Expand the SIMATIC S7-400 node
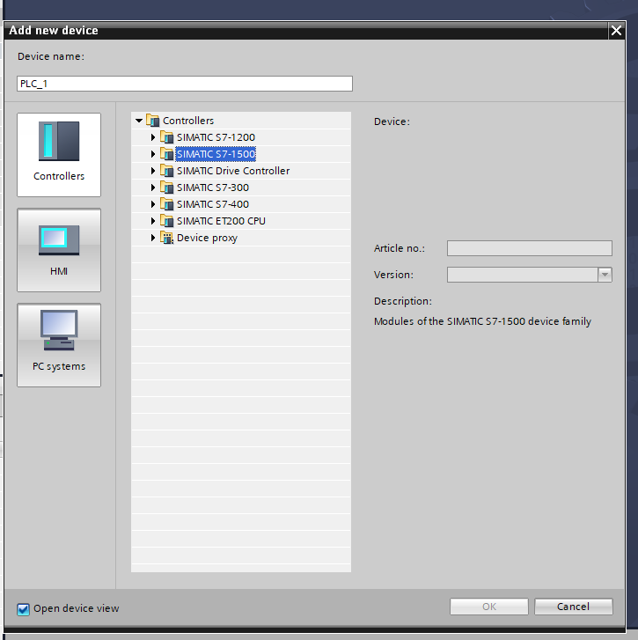This screenshot has height=640, width=638. point(153,204)
